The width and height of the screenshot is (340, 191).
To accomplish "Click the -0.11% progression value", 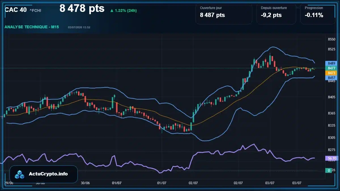I will pyautogui.click(x=314, y=15).
